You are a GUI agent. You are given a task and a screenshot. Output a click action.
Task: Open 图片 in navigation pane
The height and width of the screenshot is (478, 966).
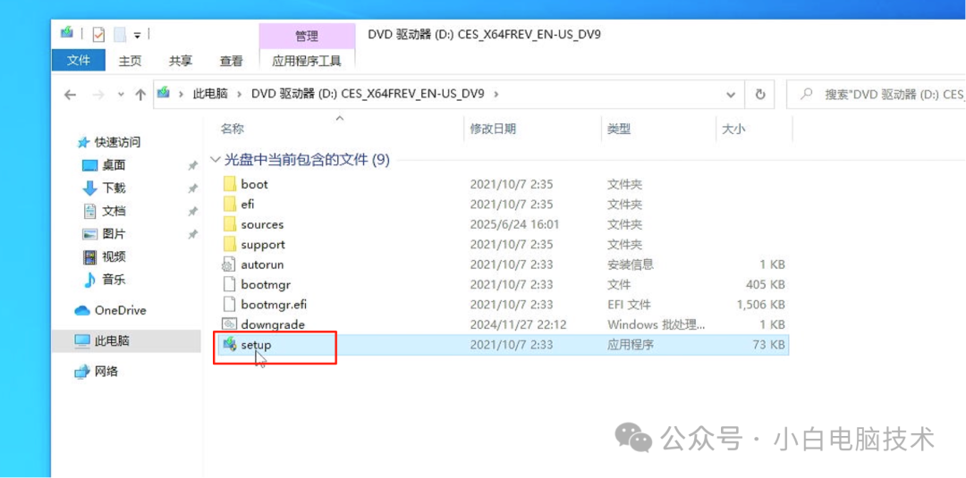[x=104, y=234]
